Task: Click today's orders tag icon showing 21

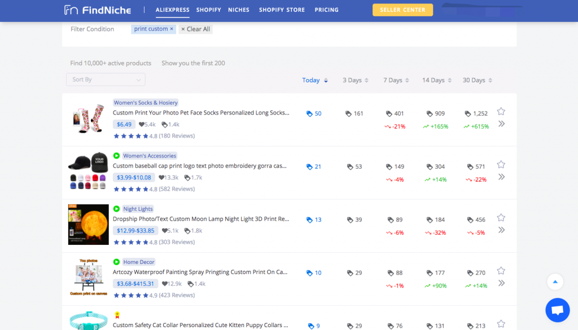Action: click(309, 167)
